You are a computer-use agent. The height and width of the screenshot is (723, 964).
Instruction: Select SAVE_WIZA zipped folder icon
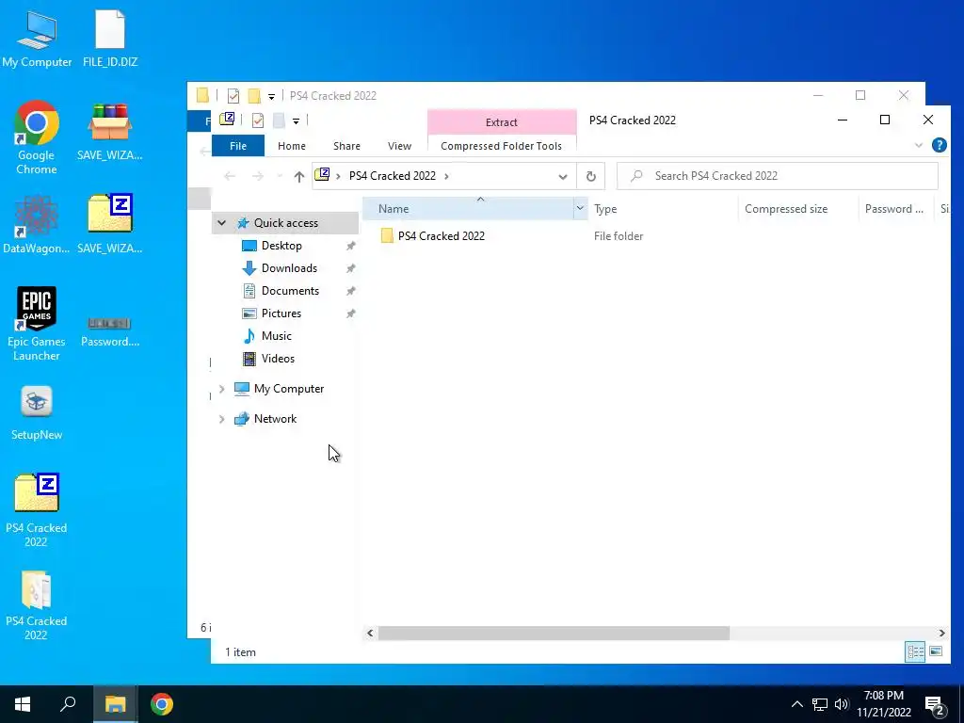[109, 224]
